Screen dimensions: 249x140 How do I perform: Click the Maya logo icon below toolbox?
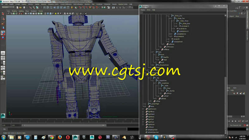pos(3,115)
